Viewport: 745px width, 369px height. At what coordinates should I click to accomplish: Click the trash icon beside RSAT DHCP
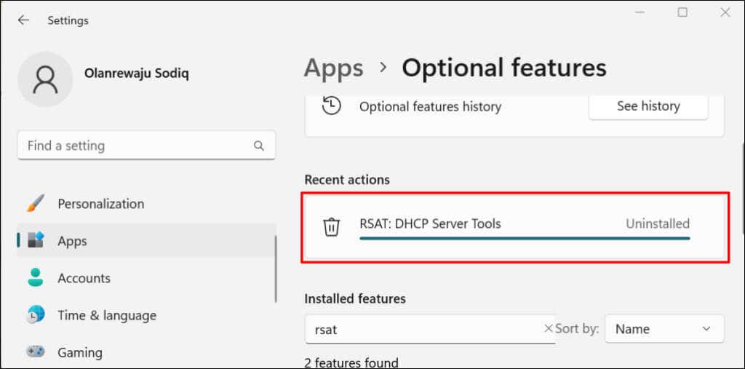[331, 226]
